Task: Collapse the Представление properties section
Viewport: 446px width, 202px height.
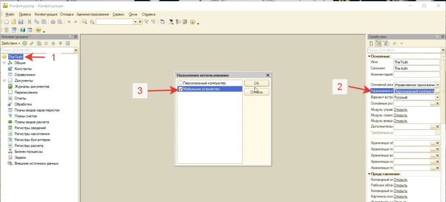Action: [x=369, y=174]
